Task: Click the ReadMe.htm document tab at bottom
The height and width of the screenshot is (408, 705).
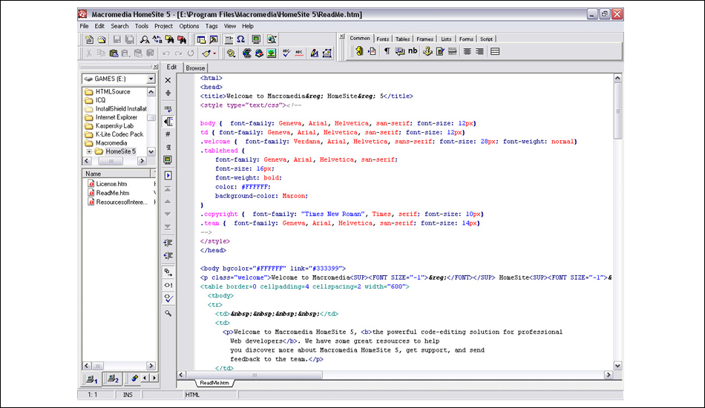Action: [214, 383]
